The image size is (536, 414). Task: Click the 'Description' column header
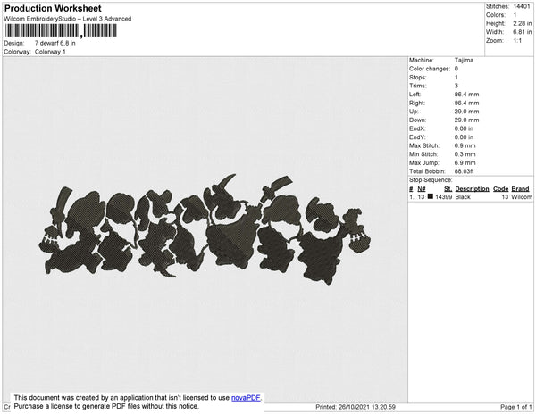click(472, 189)
